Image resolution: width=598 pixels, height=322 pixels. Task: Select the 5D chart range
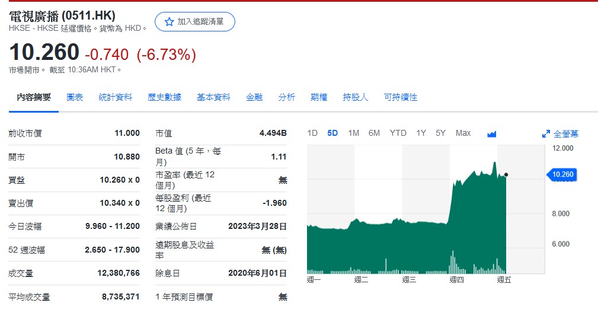coord(332,133)
